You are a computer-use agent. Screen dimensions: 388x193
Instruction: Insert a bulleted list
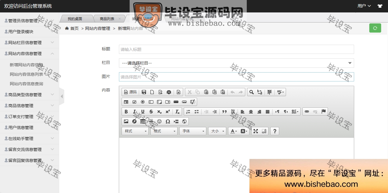197,112
